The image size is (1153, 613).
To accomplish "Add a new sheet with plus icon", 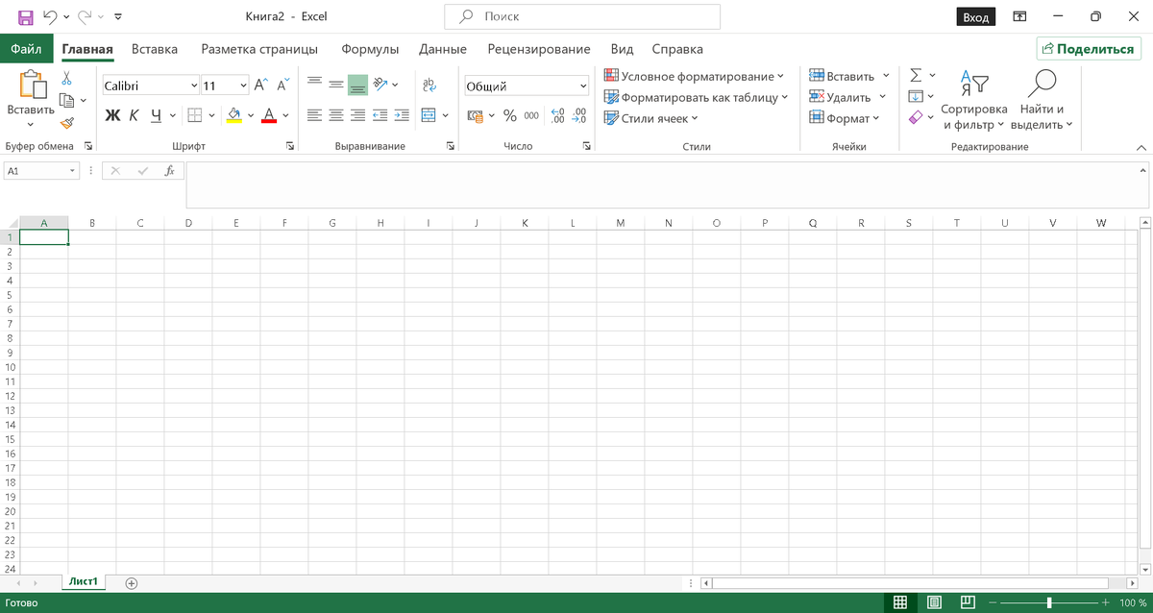I will (132, 583).
